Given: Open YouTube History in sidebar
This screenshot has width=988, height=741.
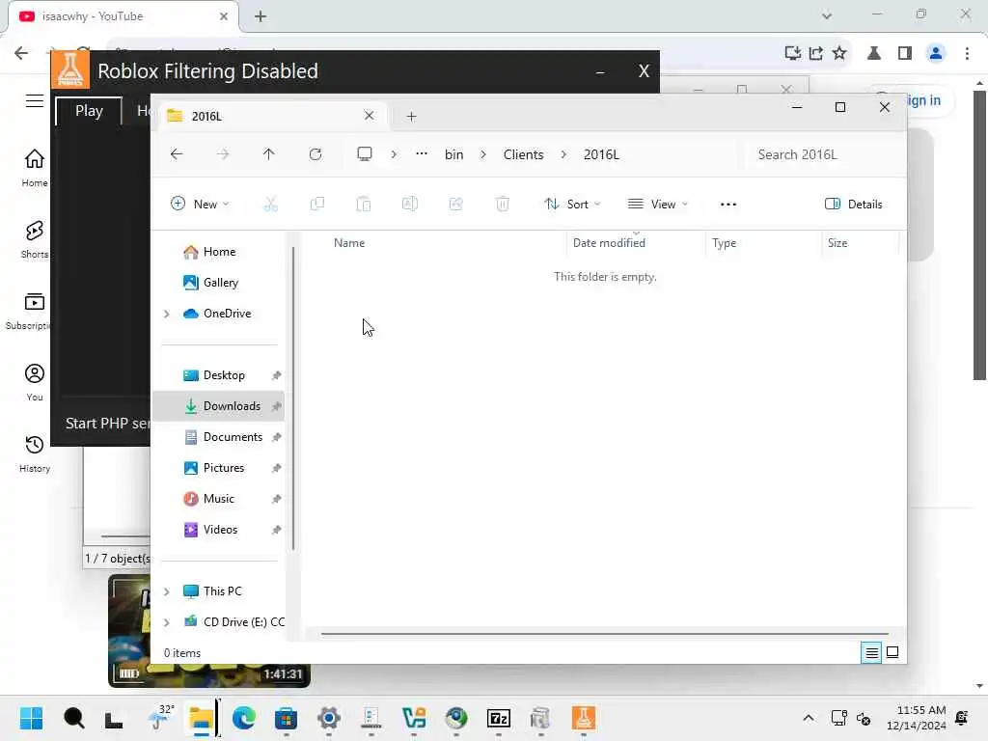Looking at the screenshot, I should (x=34, y=453).
